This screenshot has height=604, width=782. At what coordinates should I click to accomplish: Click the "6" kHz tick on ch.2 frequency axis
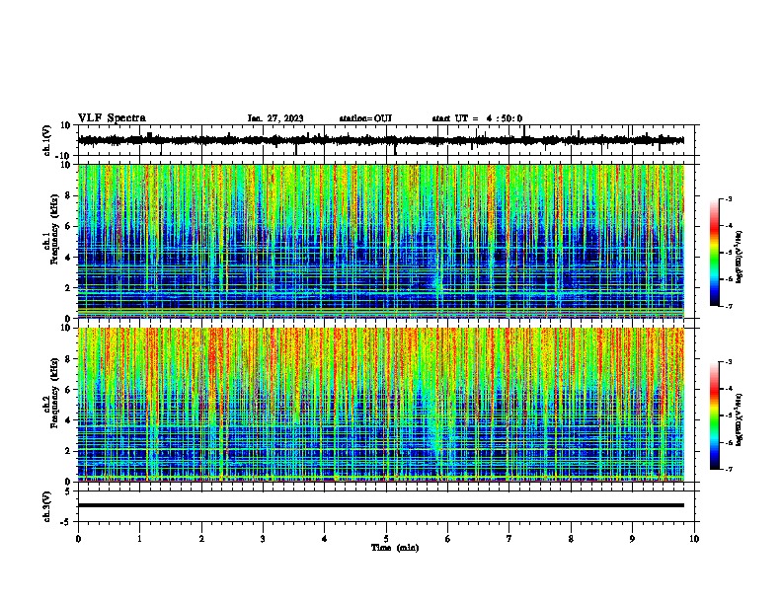68,390
